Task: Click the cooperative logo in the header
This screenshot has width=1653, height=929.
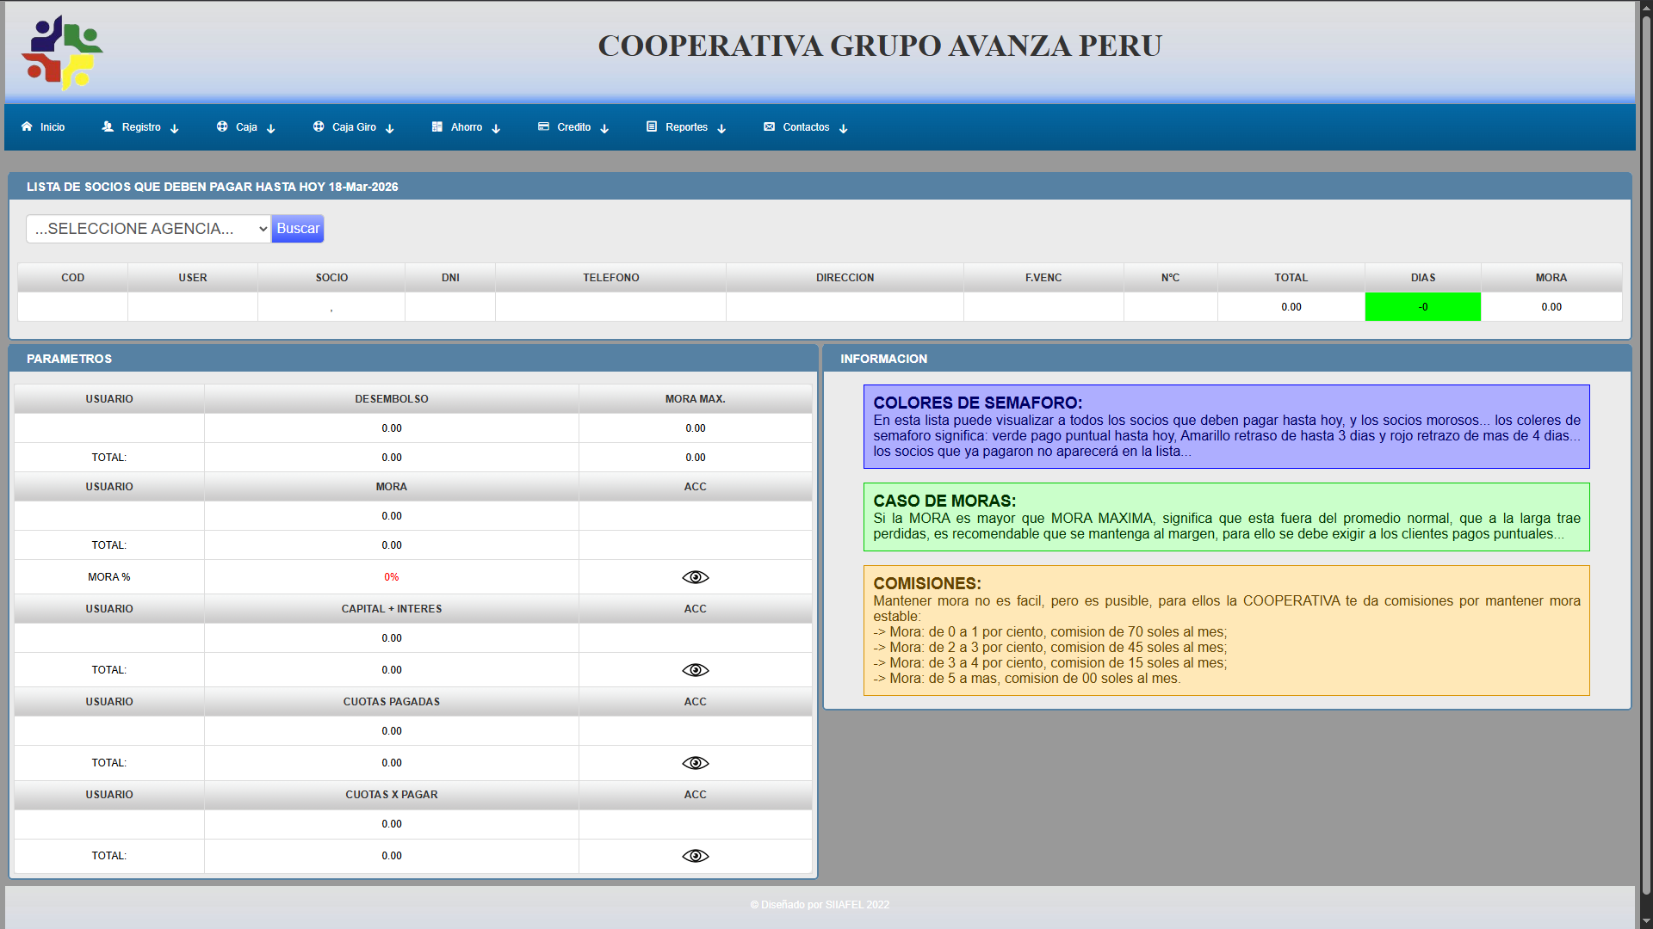Action: click(62, 52)
